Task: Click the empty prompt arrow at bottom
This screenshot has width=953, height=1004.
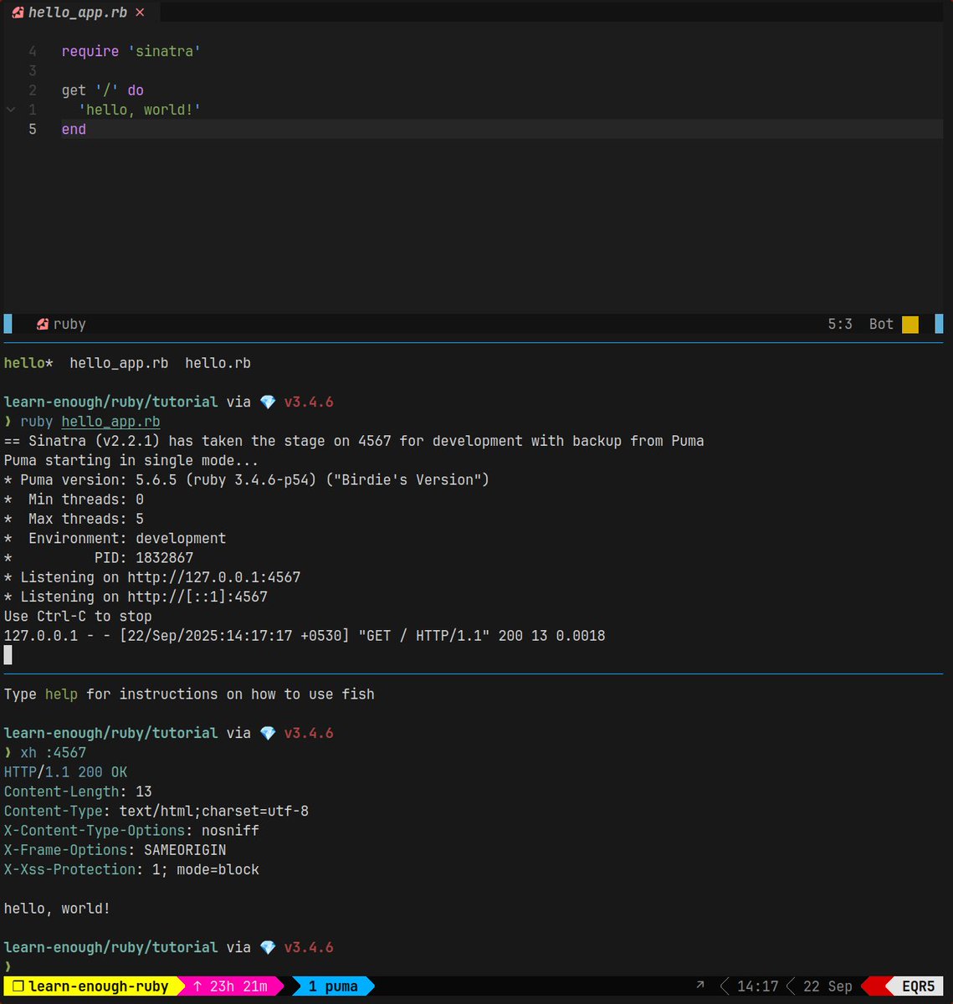Action: (8, 966)
